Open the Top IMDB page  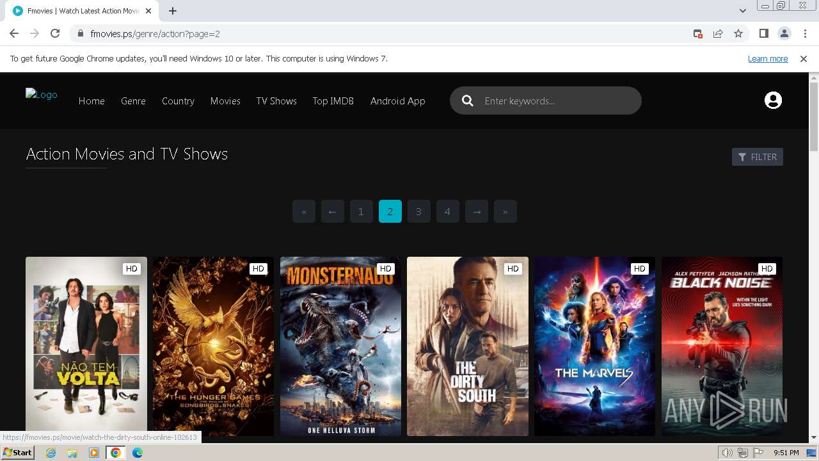pos(333,101)
